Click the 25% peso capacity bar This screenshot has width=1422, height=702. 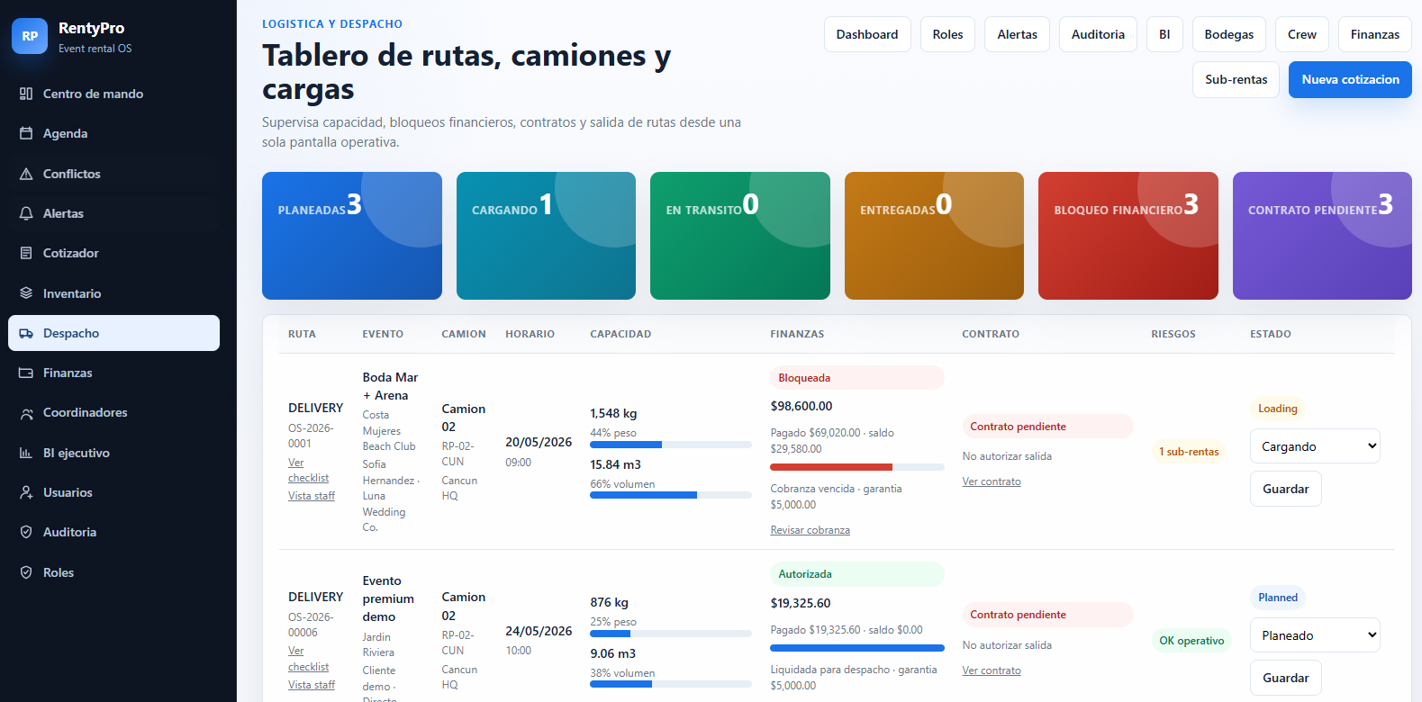671,634
